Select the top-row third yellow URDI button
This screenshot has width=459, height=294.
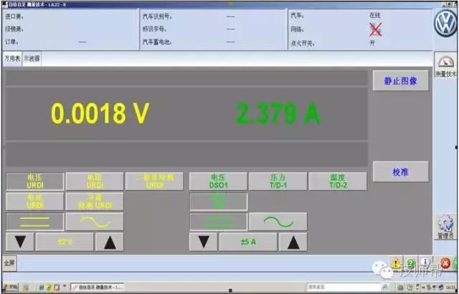[154, 181]
